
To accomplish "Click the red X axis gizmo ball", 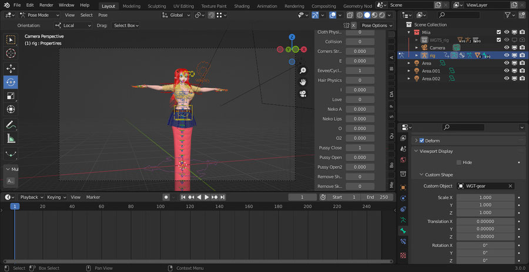I will [x=304, y=49].
